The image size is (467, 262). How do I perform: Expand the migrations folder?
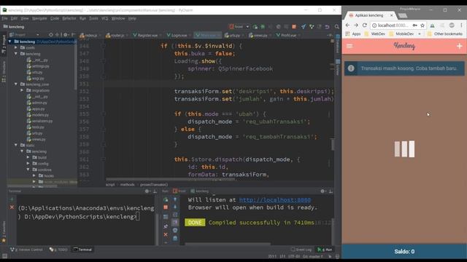(22, 90)
